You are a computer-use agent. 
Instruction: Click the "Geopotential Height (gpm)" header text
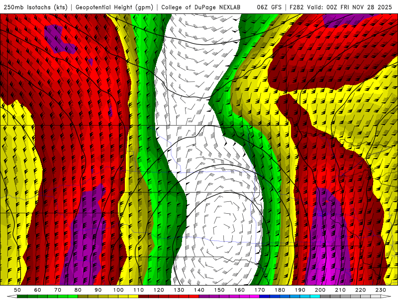pyautogui.click(x=114, y=7)
